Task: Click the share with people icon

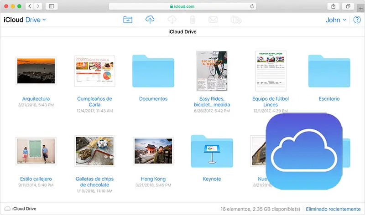Action: coord(236,20)
